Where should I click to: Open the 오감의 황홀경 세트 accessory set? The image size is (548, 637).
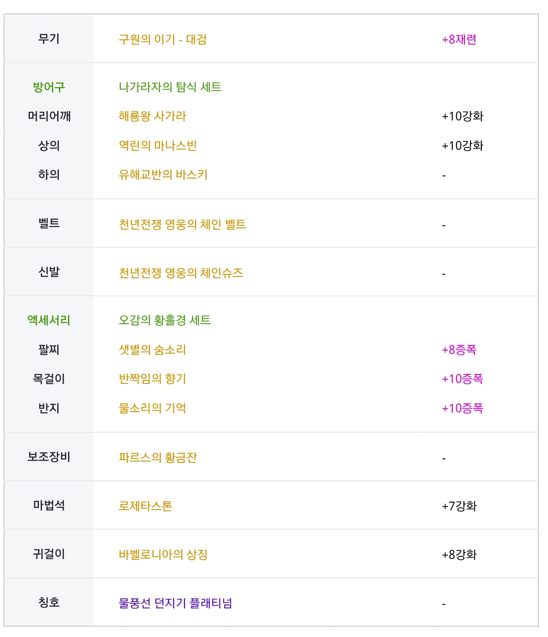[x=165, y=320]
